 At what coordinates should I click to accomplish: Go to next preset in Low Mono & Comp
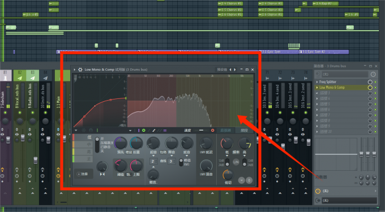(235, 70)
